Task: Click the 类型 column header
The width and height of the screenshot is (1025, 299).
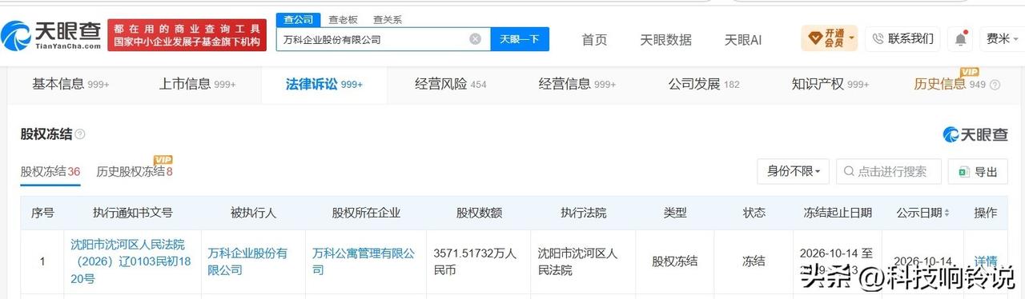Action: pyautogui.click(x=675, y=213)
